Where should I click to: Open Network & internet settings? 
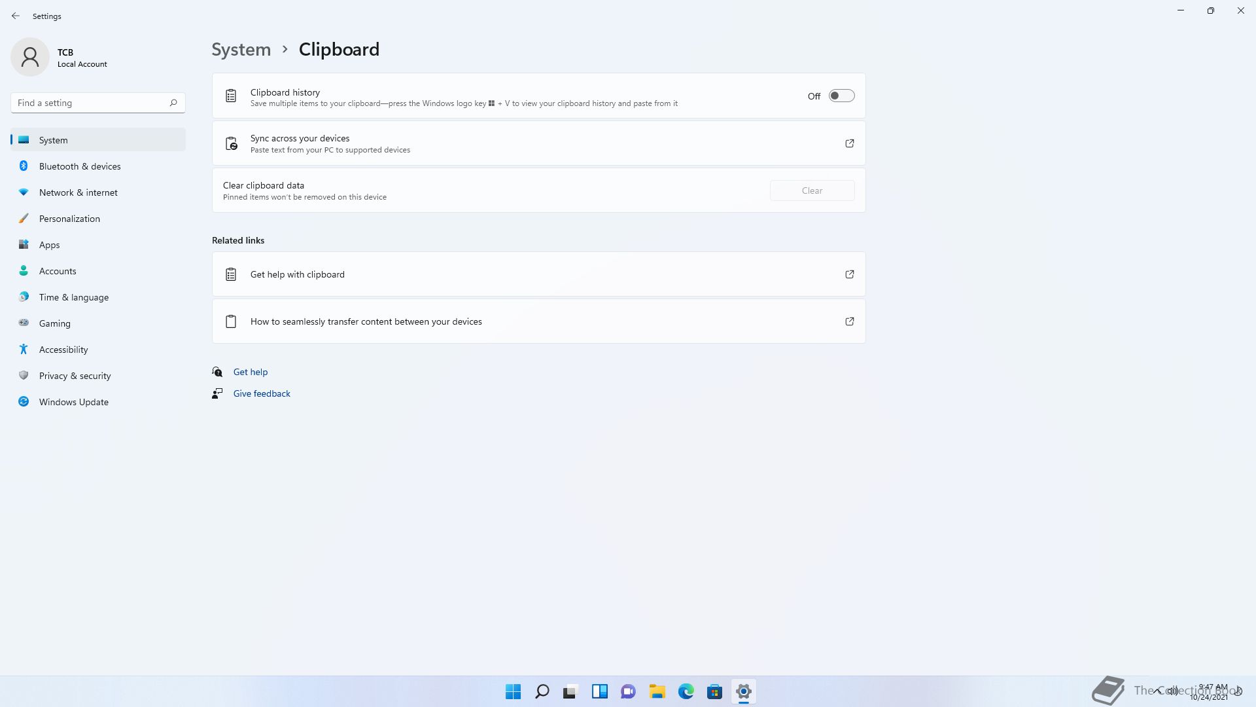(78, 192)
